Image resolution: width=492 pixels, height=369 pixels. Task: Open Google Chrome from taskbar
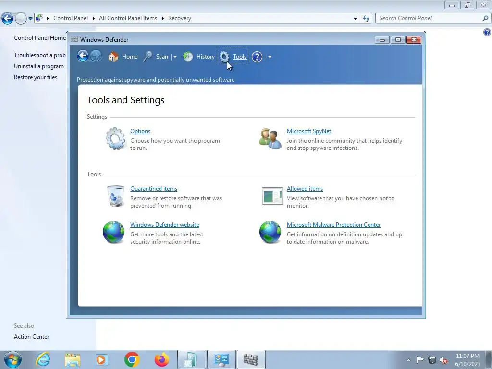coord(132,359)
